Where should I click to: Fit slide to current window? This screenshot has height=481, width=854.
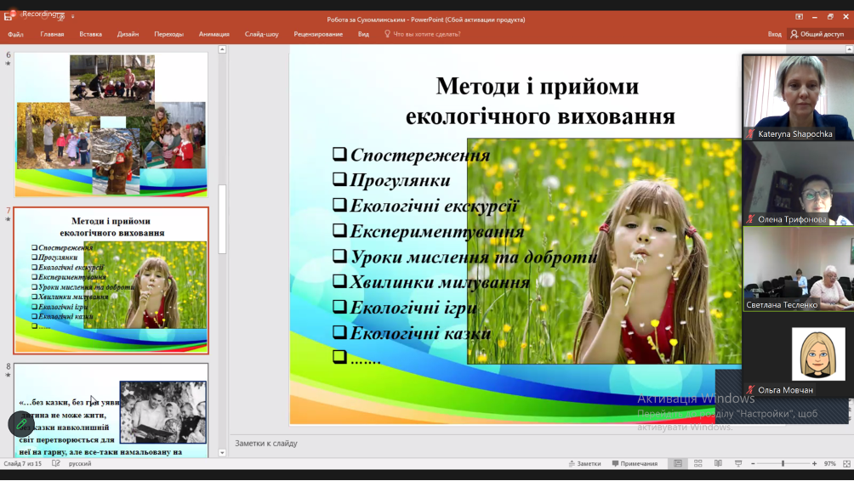point(845,464)
